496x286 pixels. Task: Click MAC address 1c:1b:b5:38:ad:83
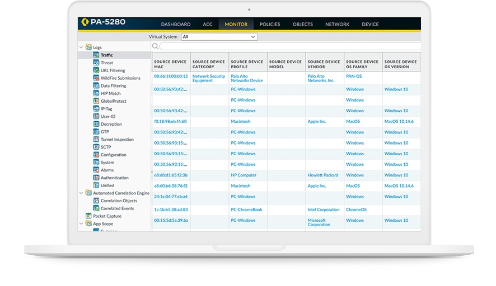171,209
